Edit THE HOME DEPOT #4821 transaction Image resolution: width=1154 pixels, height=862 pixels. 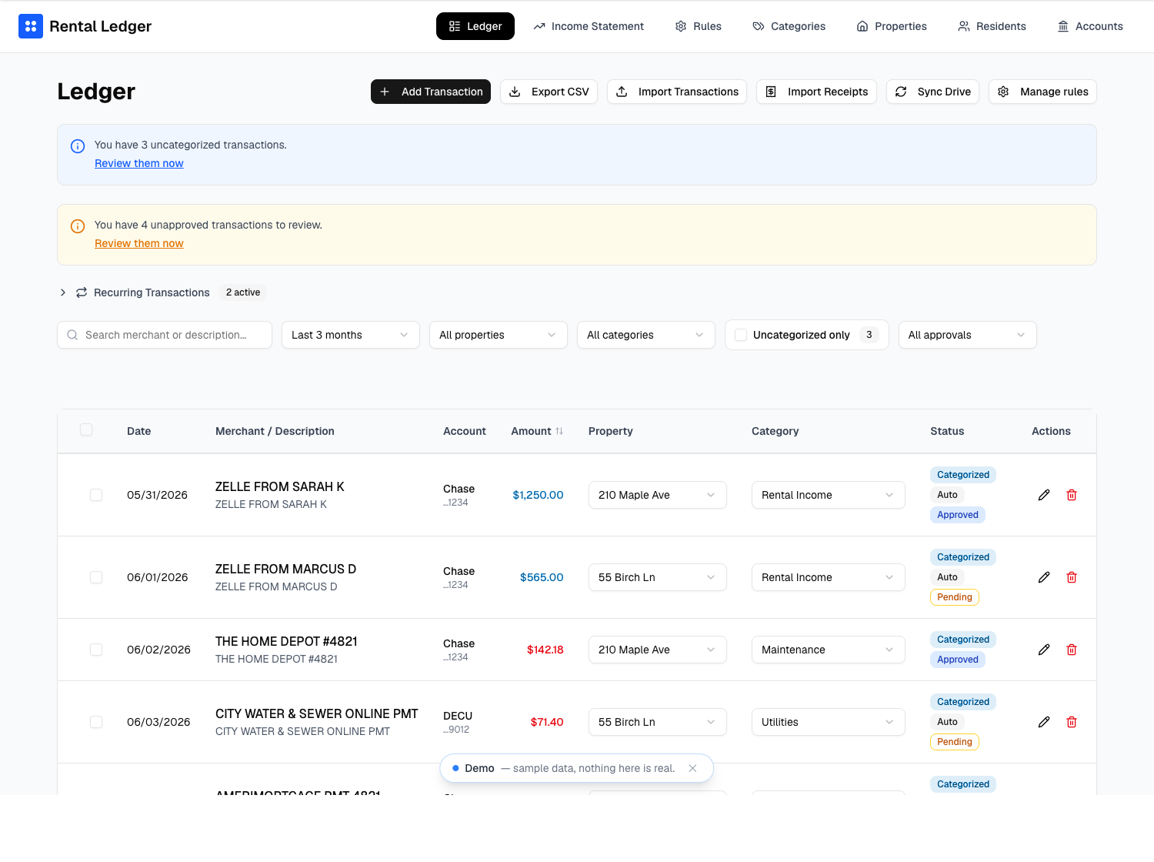click(x=1044, y=650)
